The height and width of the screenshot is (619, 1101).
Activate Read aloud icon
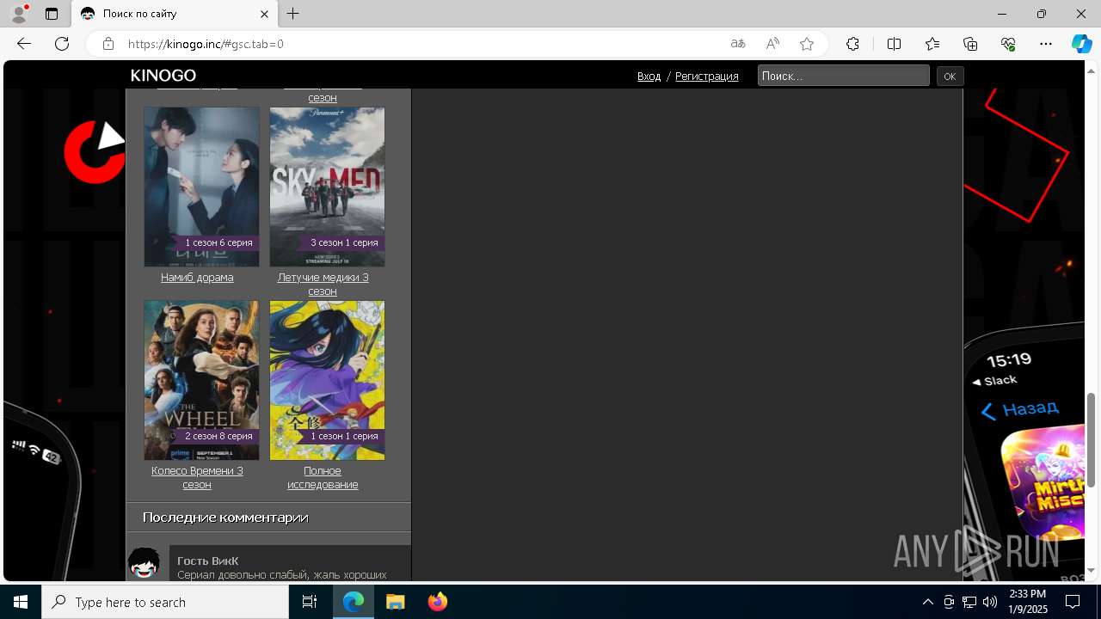[772, 44]
